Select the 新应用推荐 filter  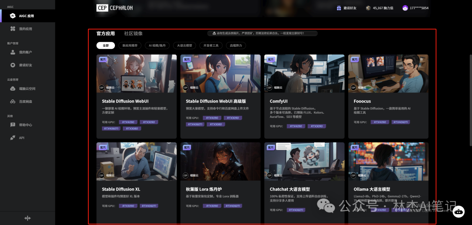(x=130, y=46)
